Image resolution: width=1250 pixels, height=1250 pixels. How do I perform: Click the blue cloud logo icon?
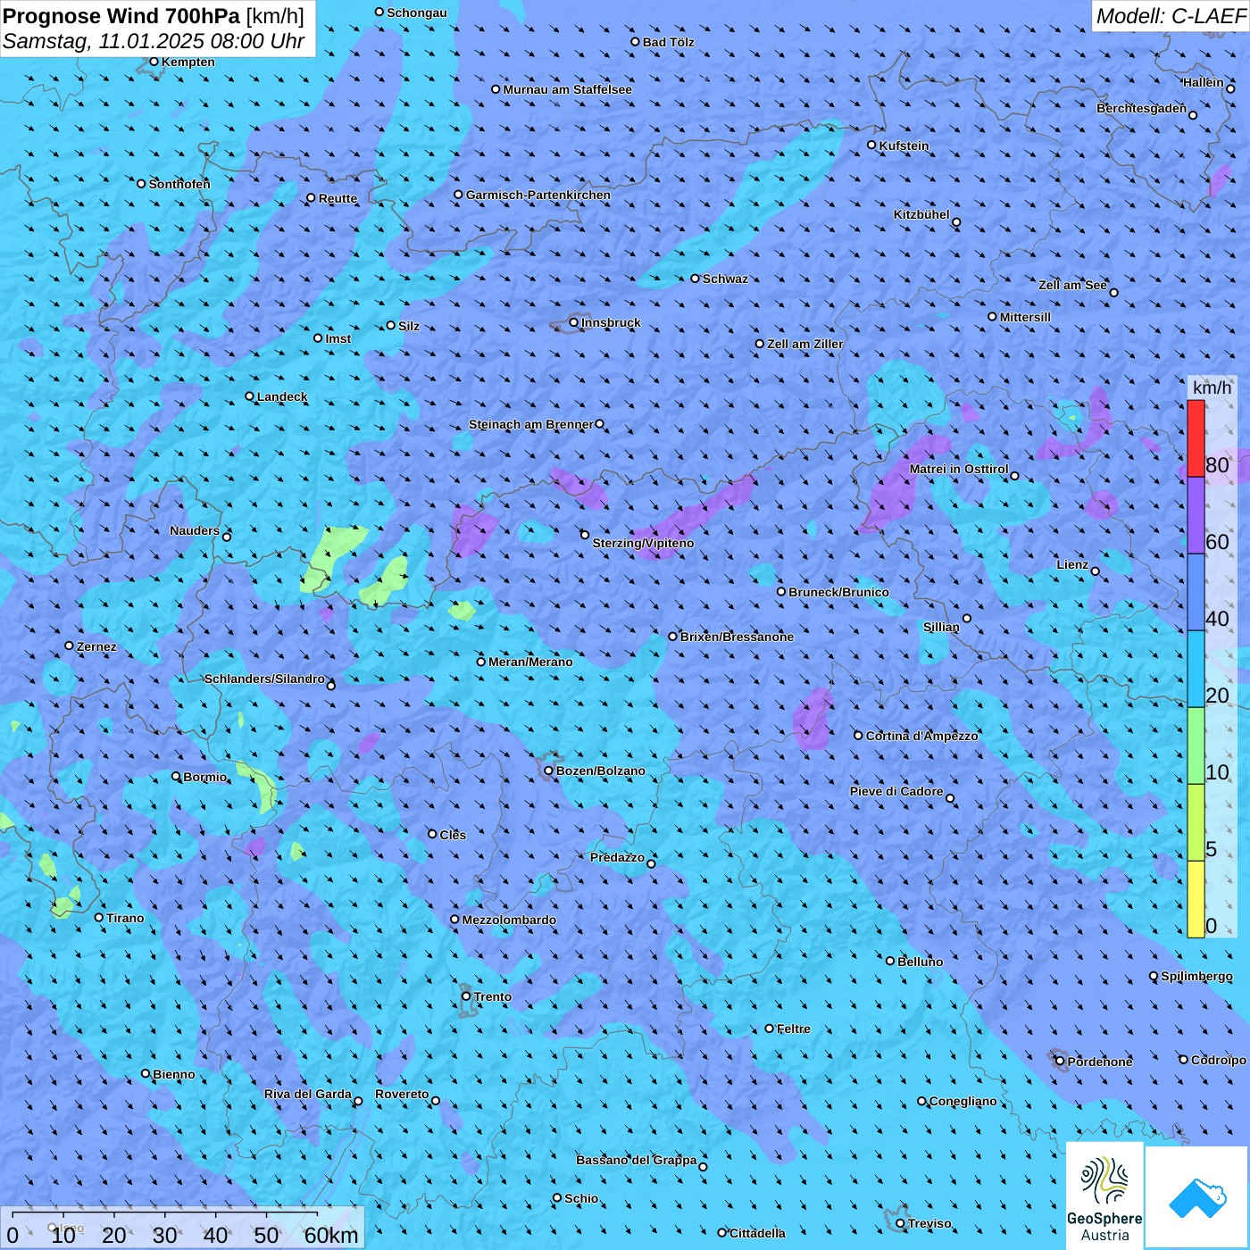1197,1197
